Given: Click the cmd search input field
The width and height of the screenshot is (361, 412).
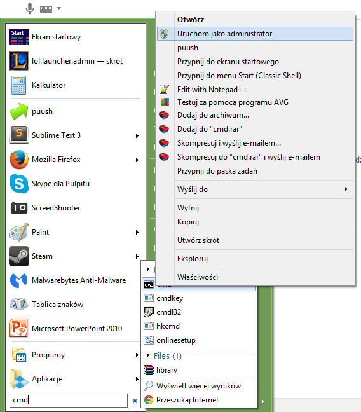Looking at the screenshot, I should click(x=69, y=401).
